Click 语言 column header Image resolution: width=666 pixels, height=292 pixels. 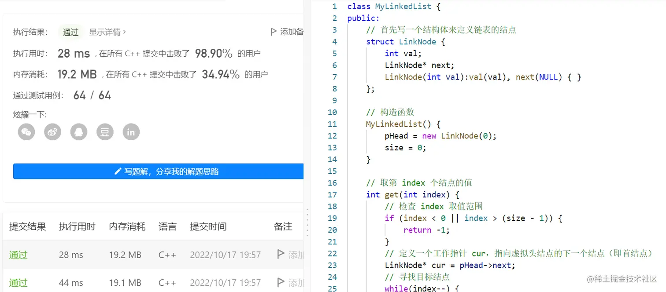167,226
